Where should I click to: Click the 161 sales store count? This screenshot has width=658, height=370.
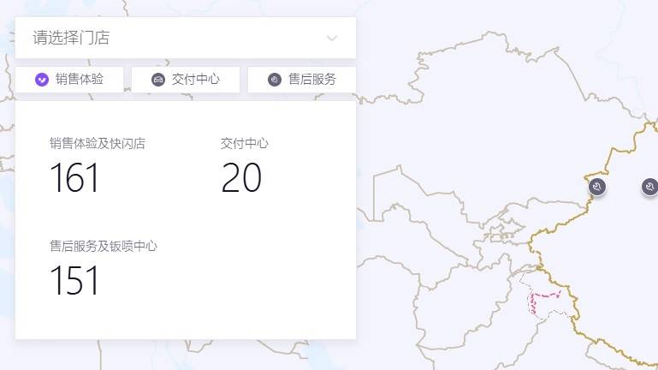74,178
